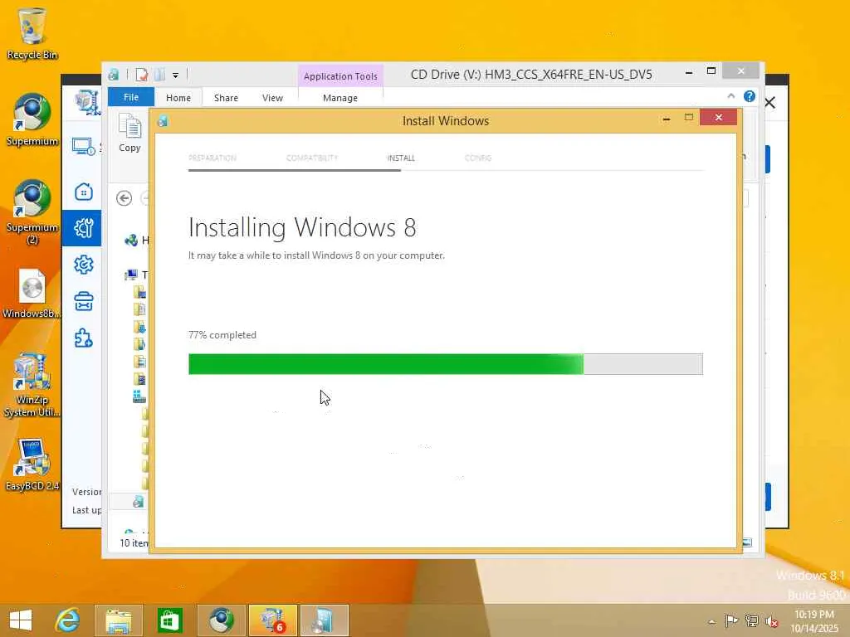The width and height of the screenshot is (850, 637).
Task: Click the 'Installing Windows 8' heading
Action: 302,227
